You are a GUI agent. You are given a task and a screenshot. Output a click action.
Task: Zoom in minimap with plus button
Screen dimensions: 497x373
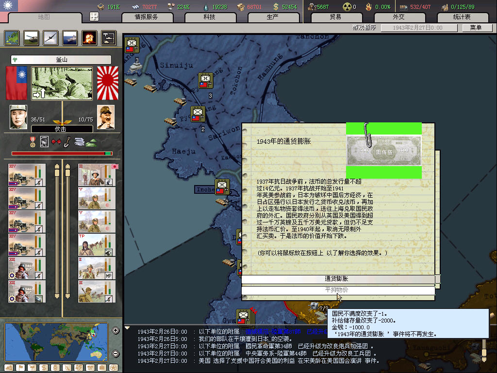[116, 330]
